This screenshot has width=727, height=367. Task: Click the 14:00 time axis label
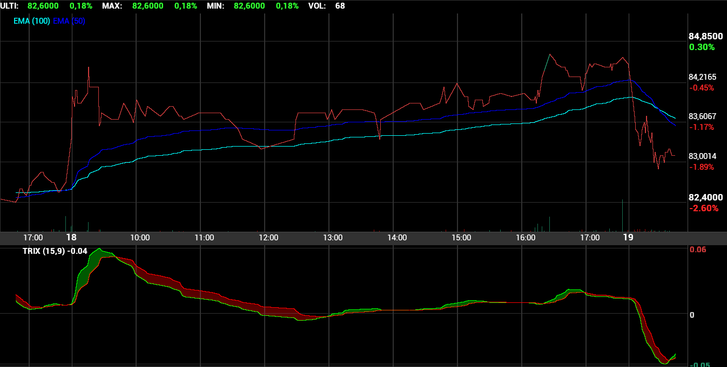coord(397,238)
